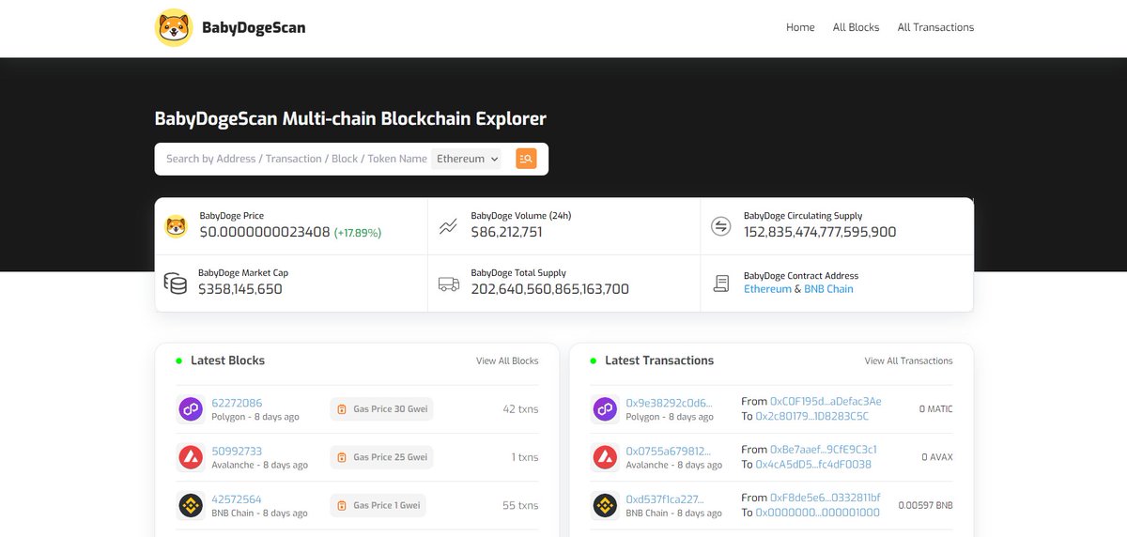This screenshot has height=537, width=1127.
Task: Click the Volume (24h) chart icon
Action: (x=448, y=226)
